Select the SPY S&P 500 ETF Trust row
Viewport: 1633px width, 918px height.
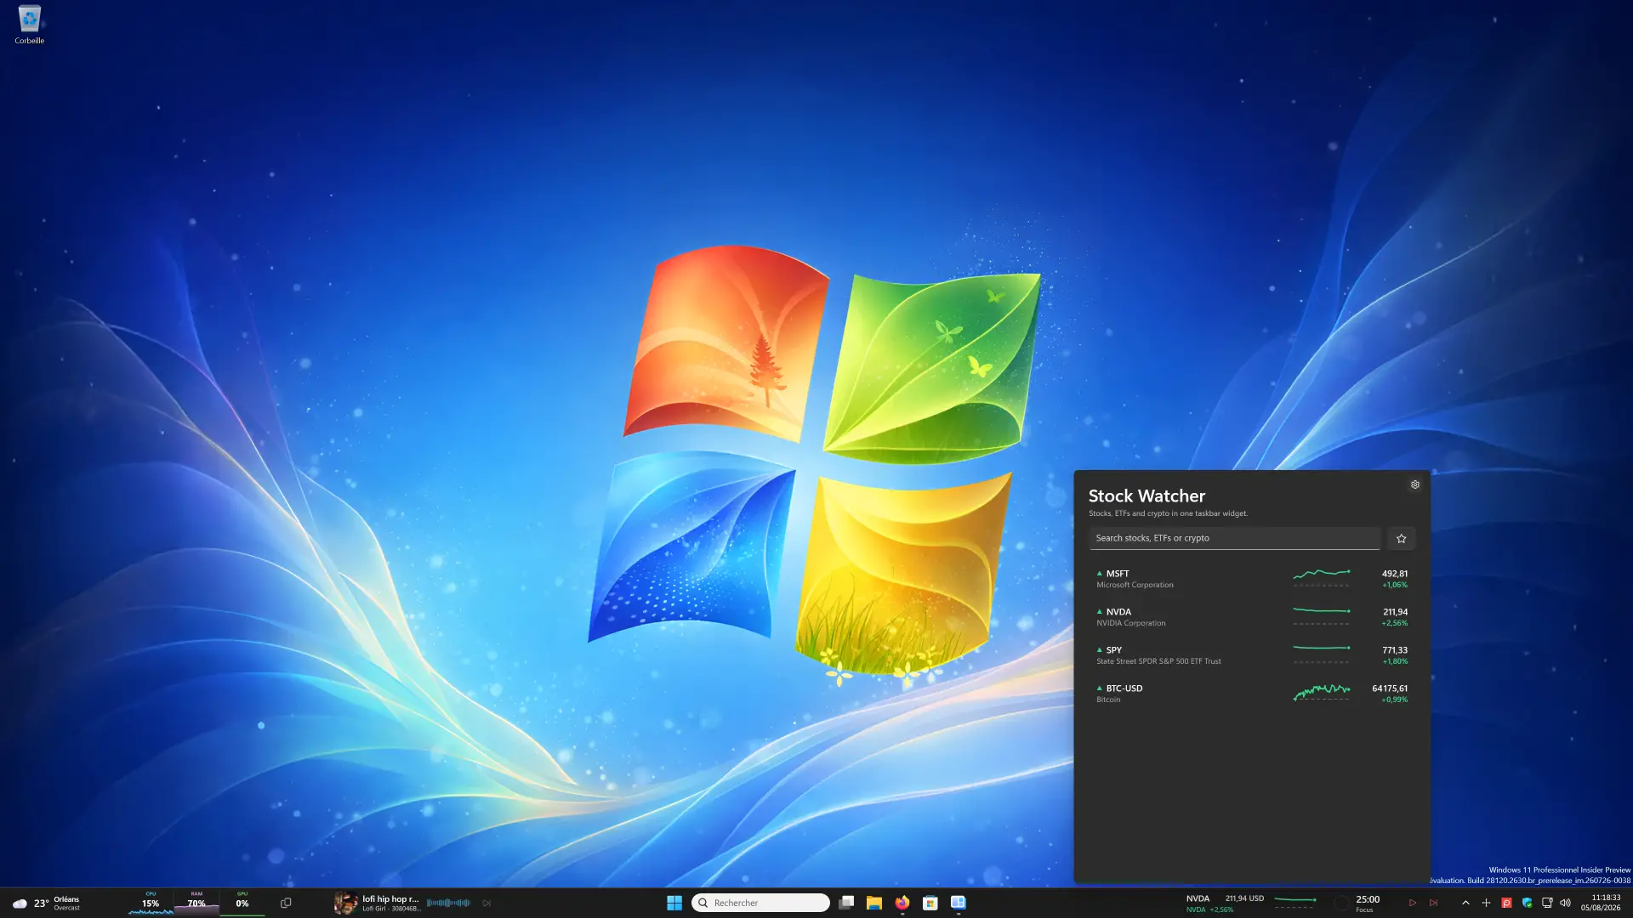tap(1252, 655)
